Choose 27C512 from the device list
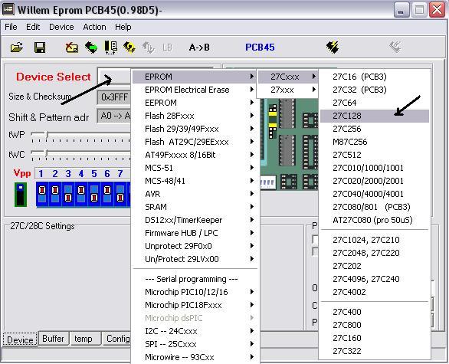449x364 pixels. 374,155
